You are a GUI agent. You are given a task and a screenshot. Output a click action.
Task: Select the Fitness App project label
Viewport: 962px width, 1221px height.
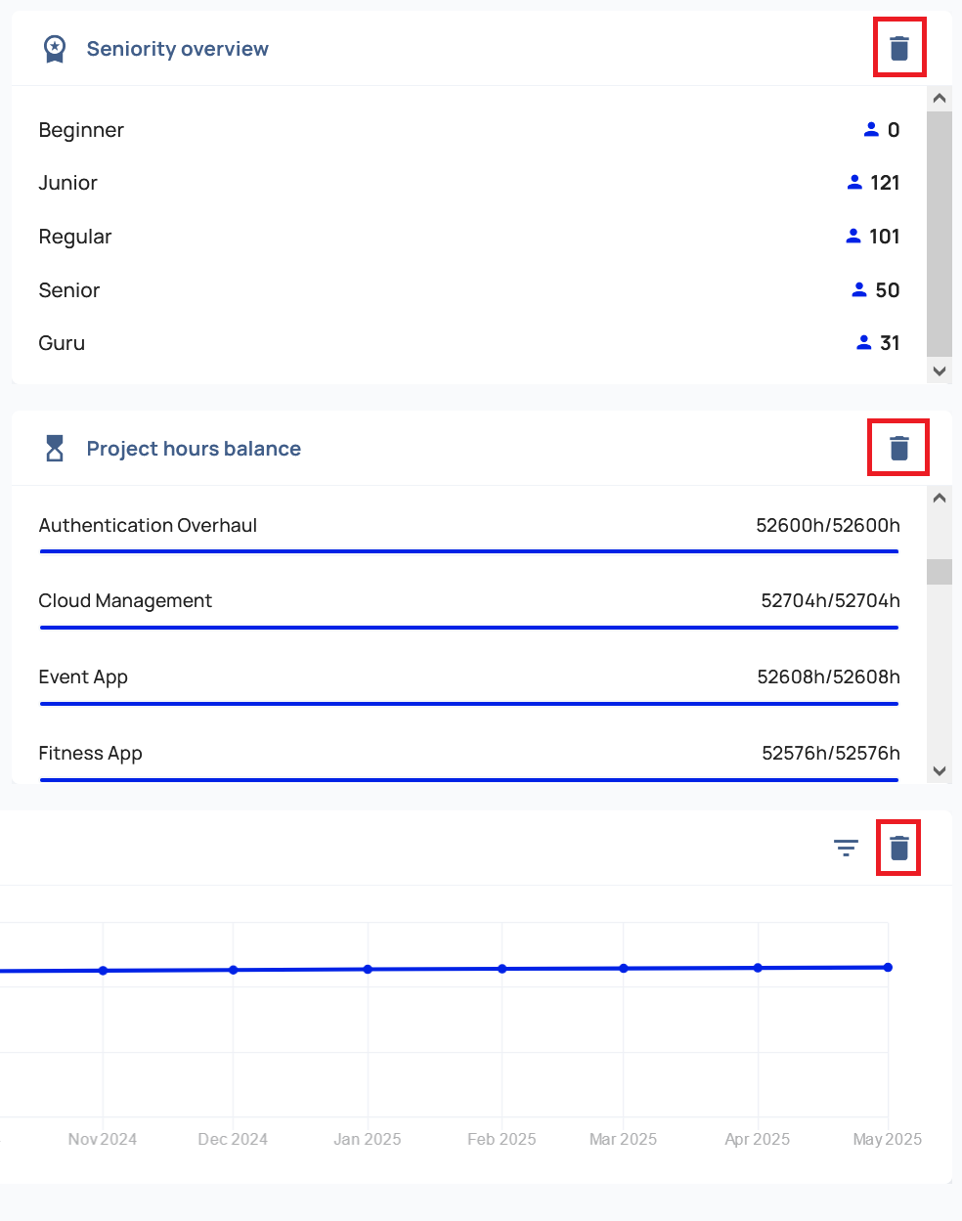pos(90,753)
